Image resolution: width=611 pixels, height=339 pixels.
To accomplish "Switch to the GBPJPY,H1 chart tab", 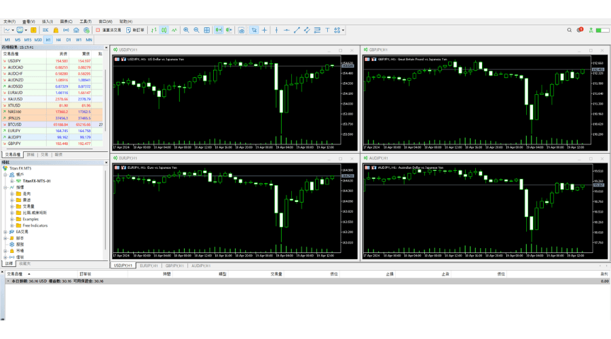I will pyautogui.click(x=174, y=266).
